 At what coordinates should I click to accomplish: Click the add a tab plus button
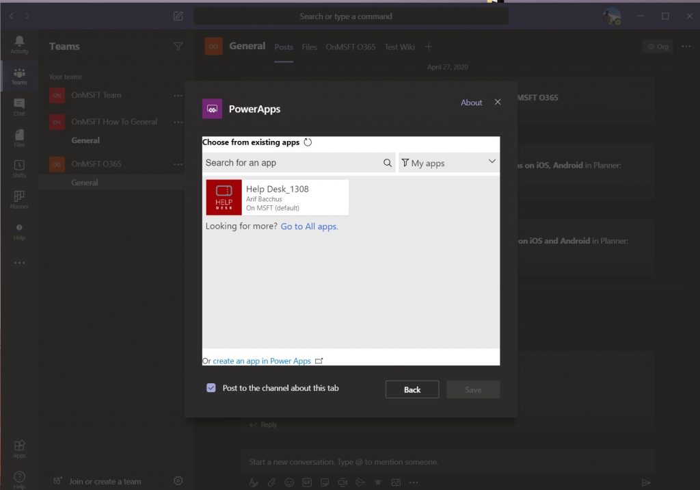point(428,47)
